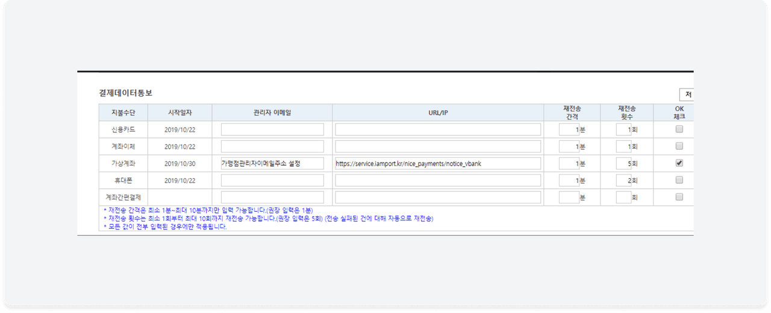Toggle OK checkbox in 휴대폰 row

pyautogui.click(x=679, y=180)
